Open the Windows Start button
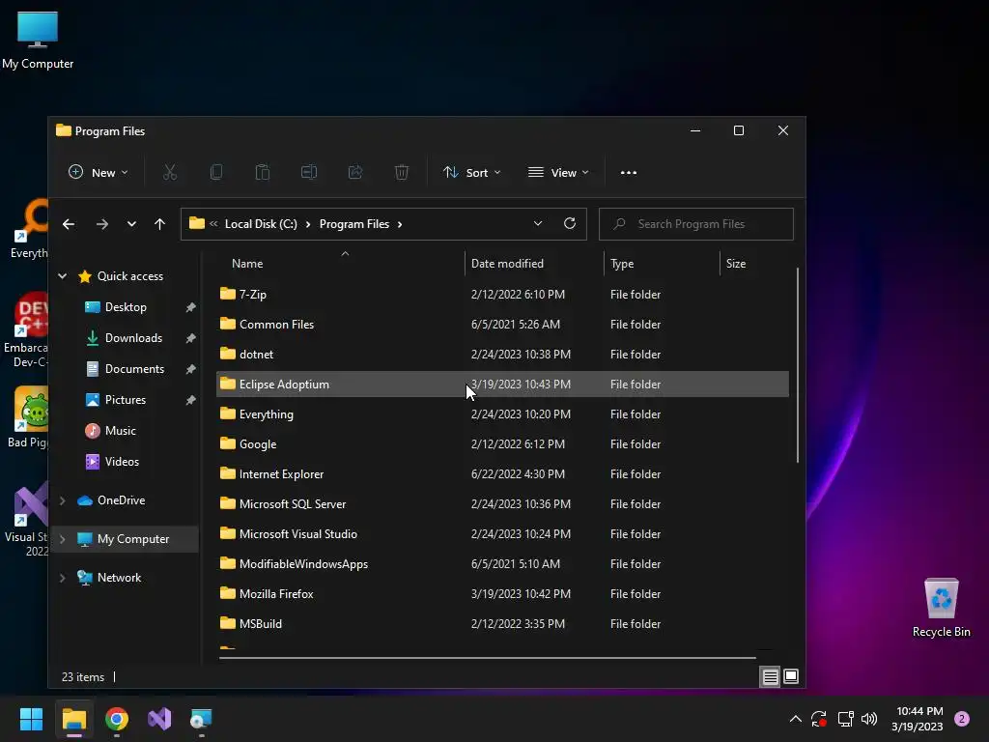 coord(31,719)
